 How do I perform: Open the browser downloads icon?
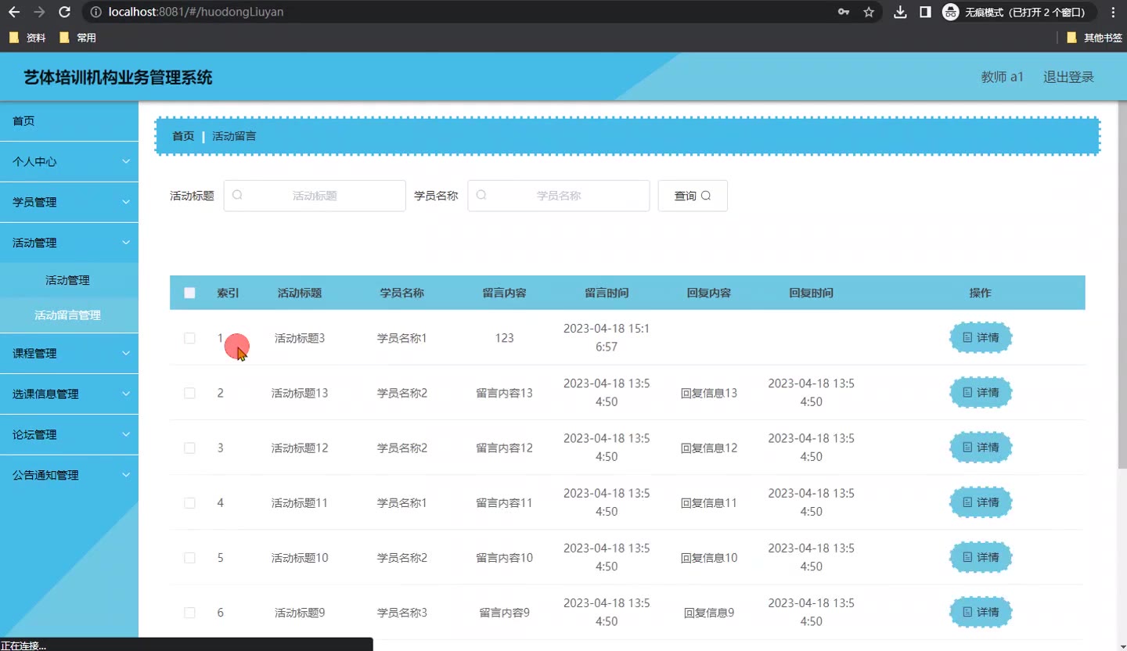900,12
